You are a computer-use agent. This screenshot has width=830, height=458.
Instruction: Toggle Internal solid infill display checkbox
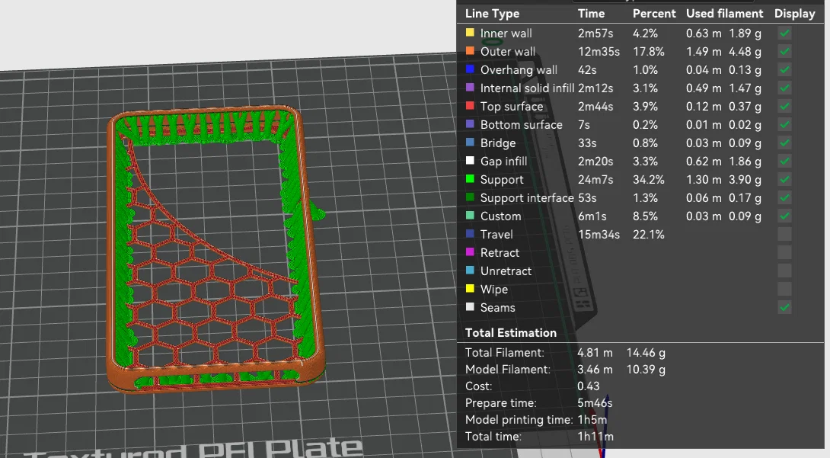tap(784, 88)
